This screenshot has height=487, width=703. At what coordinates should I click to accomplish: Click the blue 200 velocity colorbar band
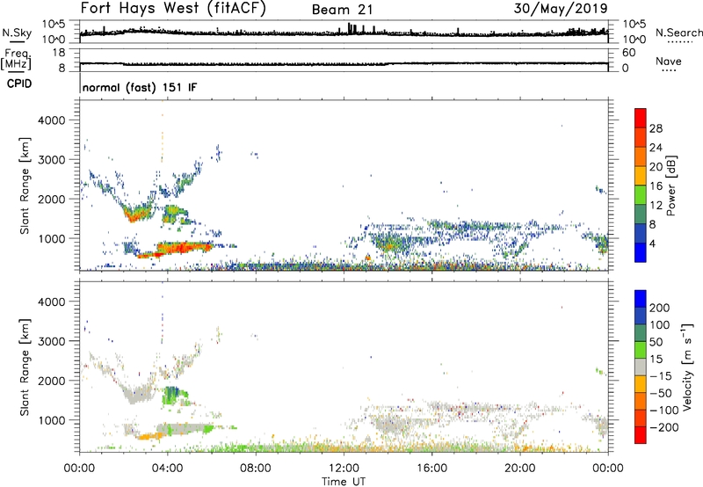(641, 299)
